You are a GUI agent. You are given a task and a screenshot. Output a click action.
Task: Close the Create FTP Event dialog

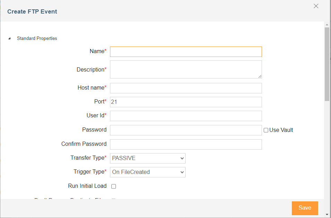316,6
